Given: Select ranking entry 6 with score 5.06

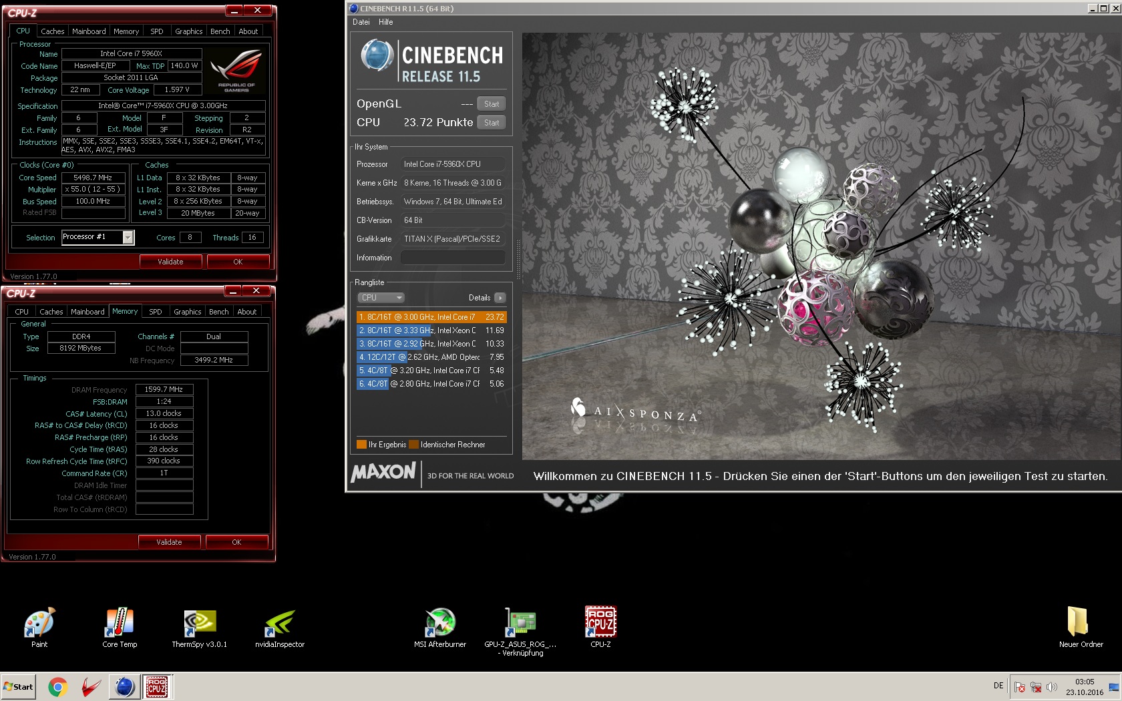Looking at the screenshot, I should (431, 384).
